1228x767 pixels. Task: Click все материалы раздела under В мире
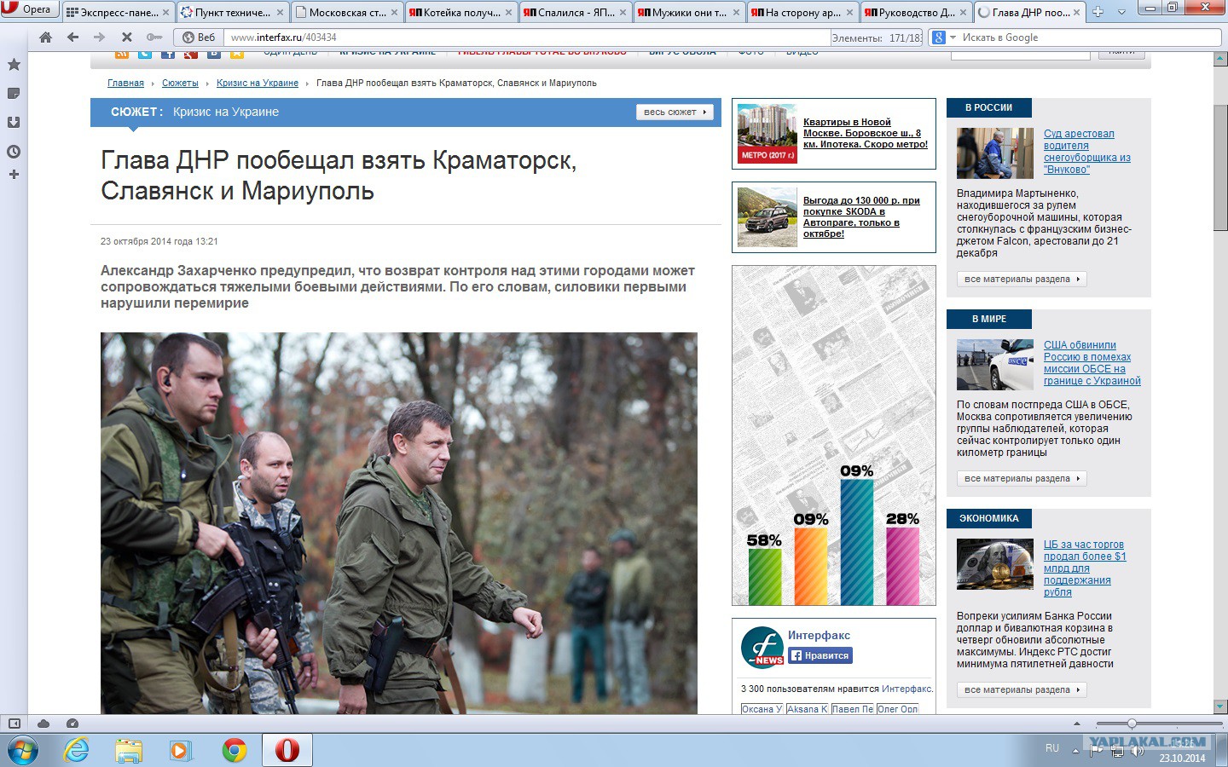pyautogui.click(x=1022, y=479)
